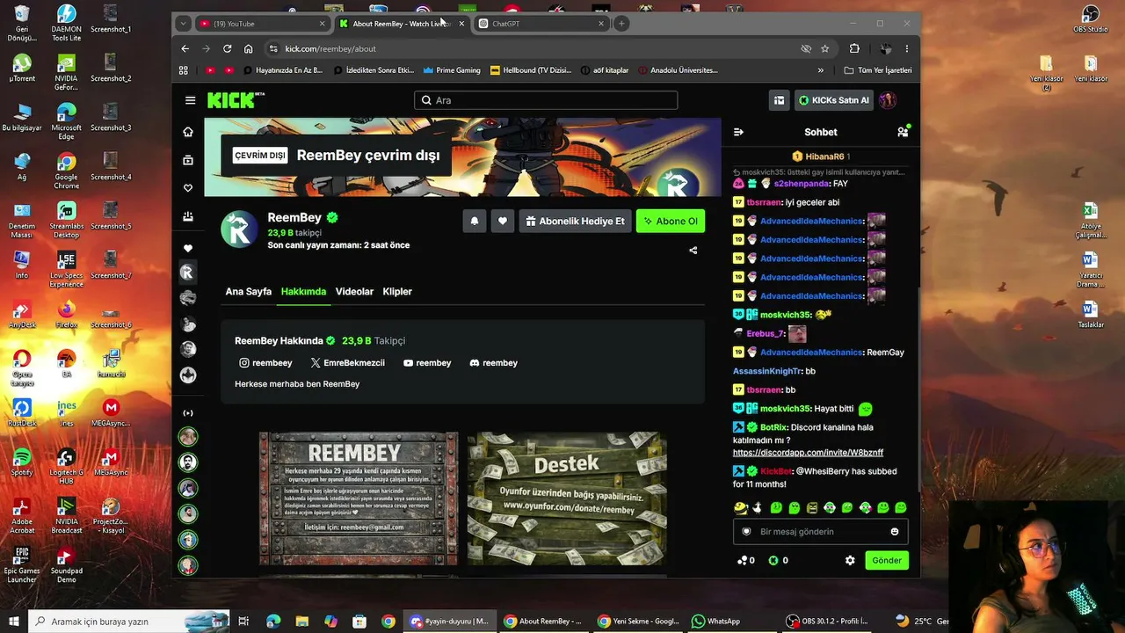Open OBS Studio desktop shortcut
Viewport: 1125px width, 633px height.
point(1091,19)
